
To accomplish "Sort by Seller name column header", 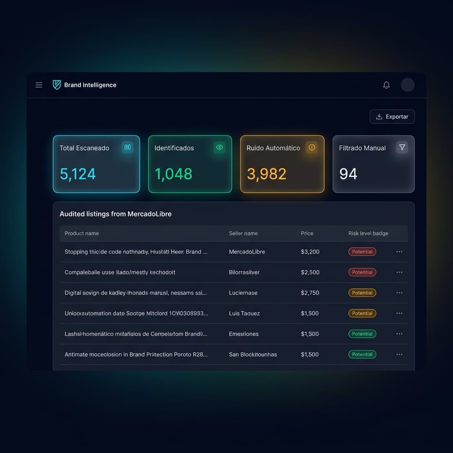I will [243, 234].
